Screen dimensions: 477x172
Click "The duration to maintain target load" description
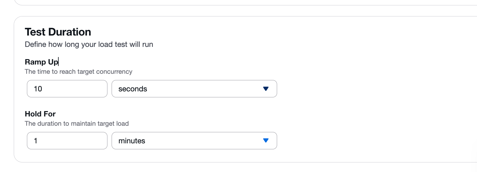pyautogui.click(x=77, y=124)
